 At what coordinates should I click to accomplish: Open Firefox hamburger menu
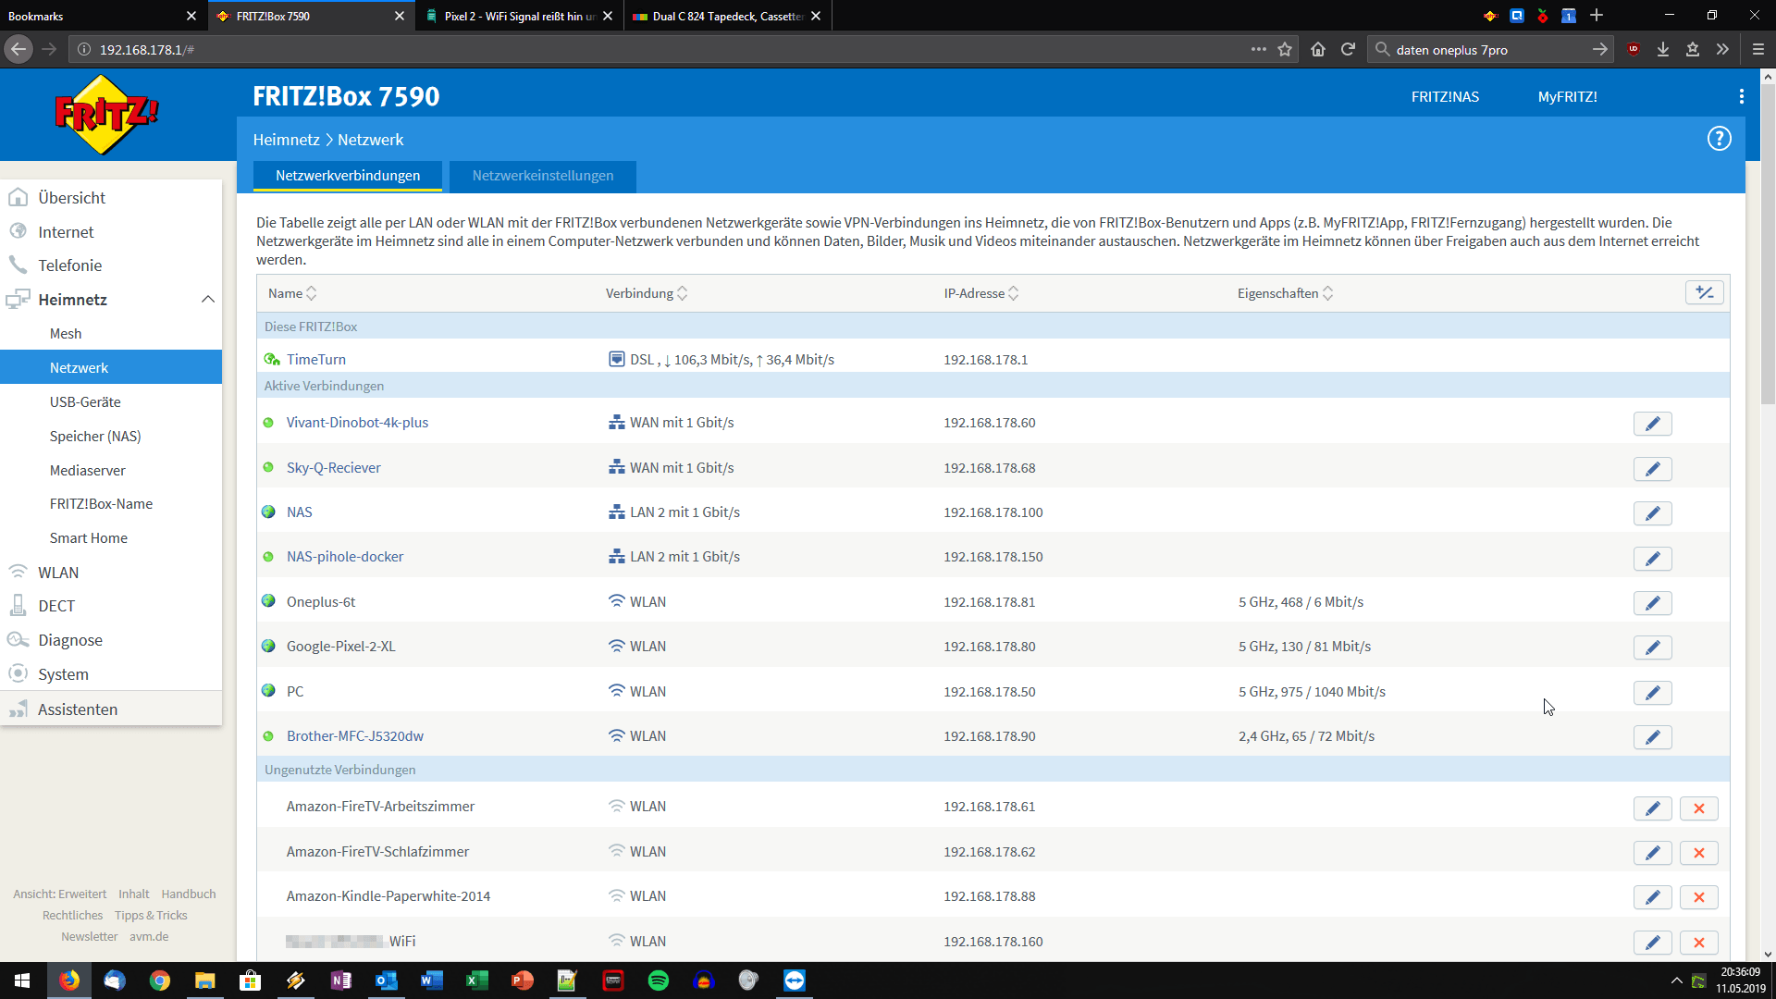1758,50
